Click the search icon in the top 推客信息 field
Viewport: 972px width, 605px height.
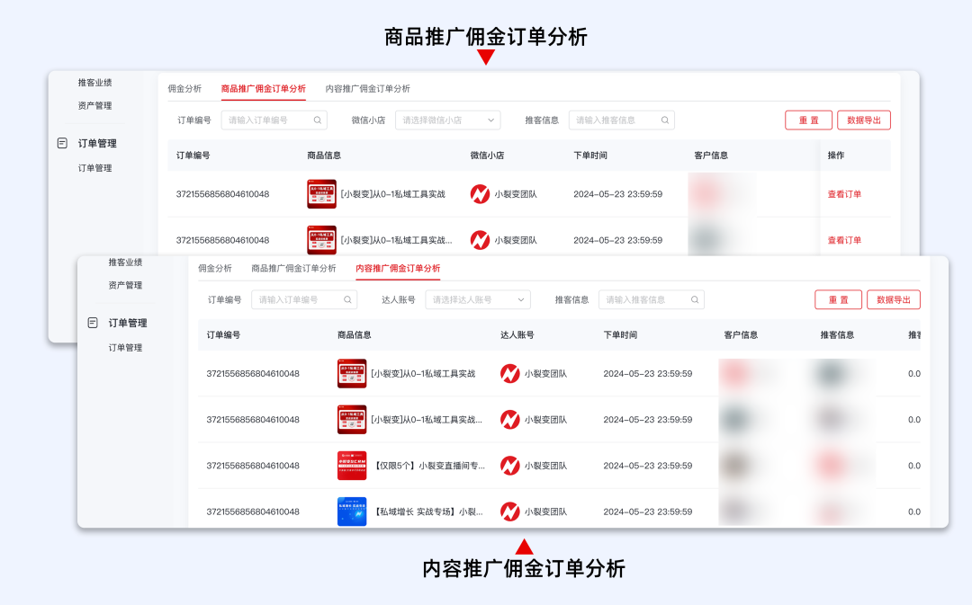pyautogui.click(x=664, y=120)
